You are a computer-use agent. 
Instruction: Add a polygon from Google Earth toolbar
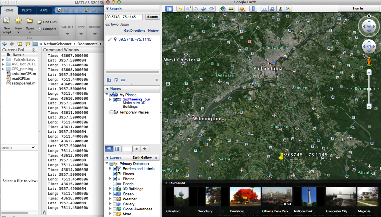188,9
